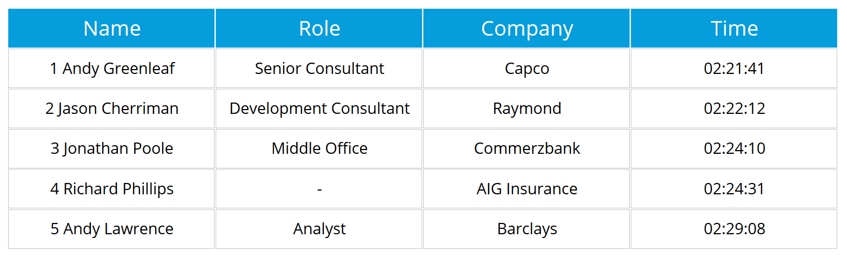Click the Analyst role cell

click(319, 229)
